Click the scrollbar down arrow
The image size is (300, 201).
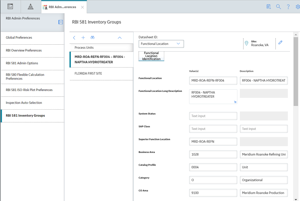tap(296, 199)
